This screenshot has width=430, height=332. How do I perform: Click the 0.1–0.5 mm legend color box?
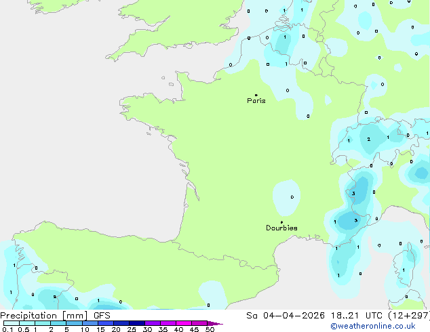12,323
